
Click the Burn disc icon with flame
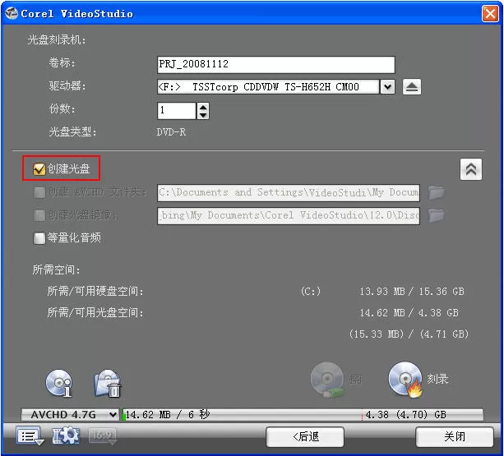[x=405, y=380]
